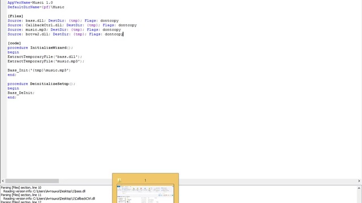Click the ExtractTemporaryFile('bass.dll') line
This screenshot has width=362, height=203.
(45, 56)
